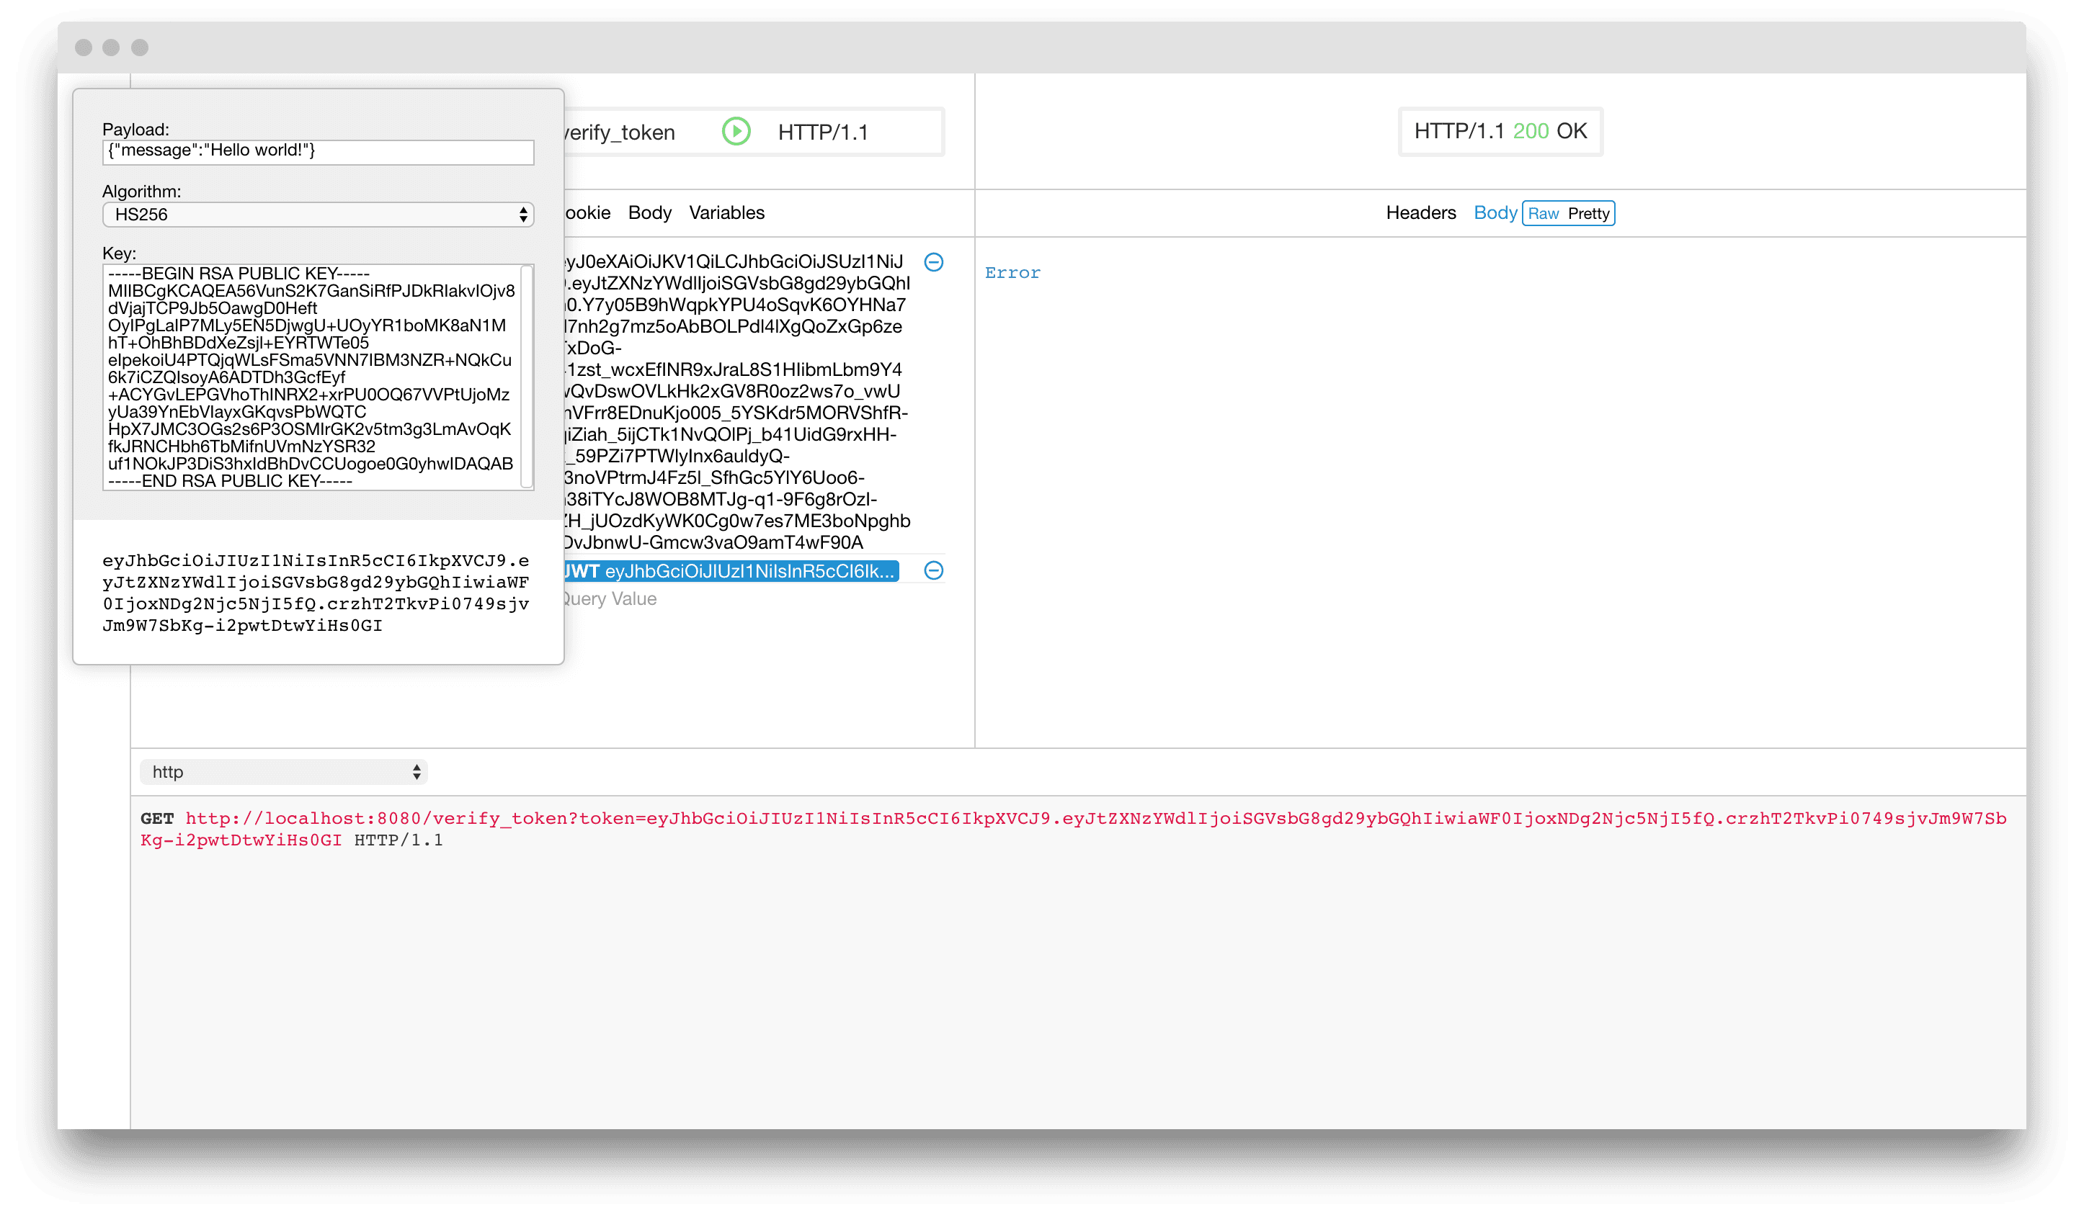Click the generated JWT output text in popup
The image size is (2084, 1230).
316,593
